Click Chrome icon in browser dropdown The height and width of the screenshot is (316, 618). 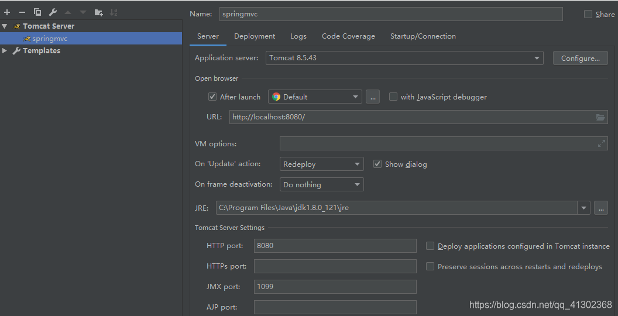coord(276,97)
